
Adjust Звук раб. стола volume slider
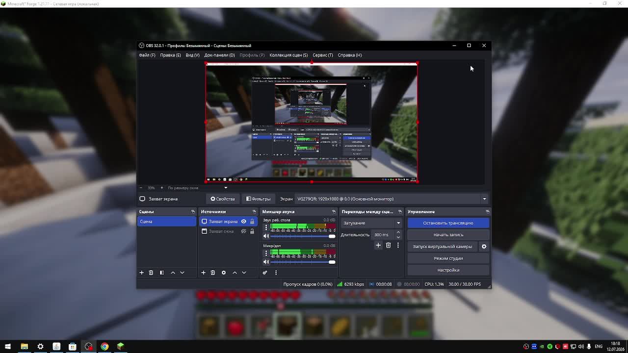(303, 236)
